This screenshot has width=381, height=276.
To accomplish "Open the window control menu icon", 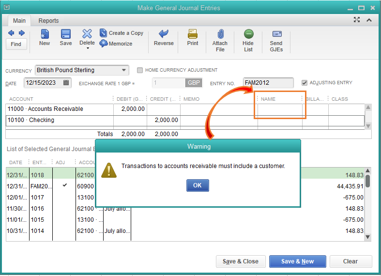I will click(7, 7).
